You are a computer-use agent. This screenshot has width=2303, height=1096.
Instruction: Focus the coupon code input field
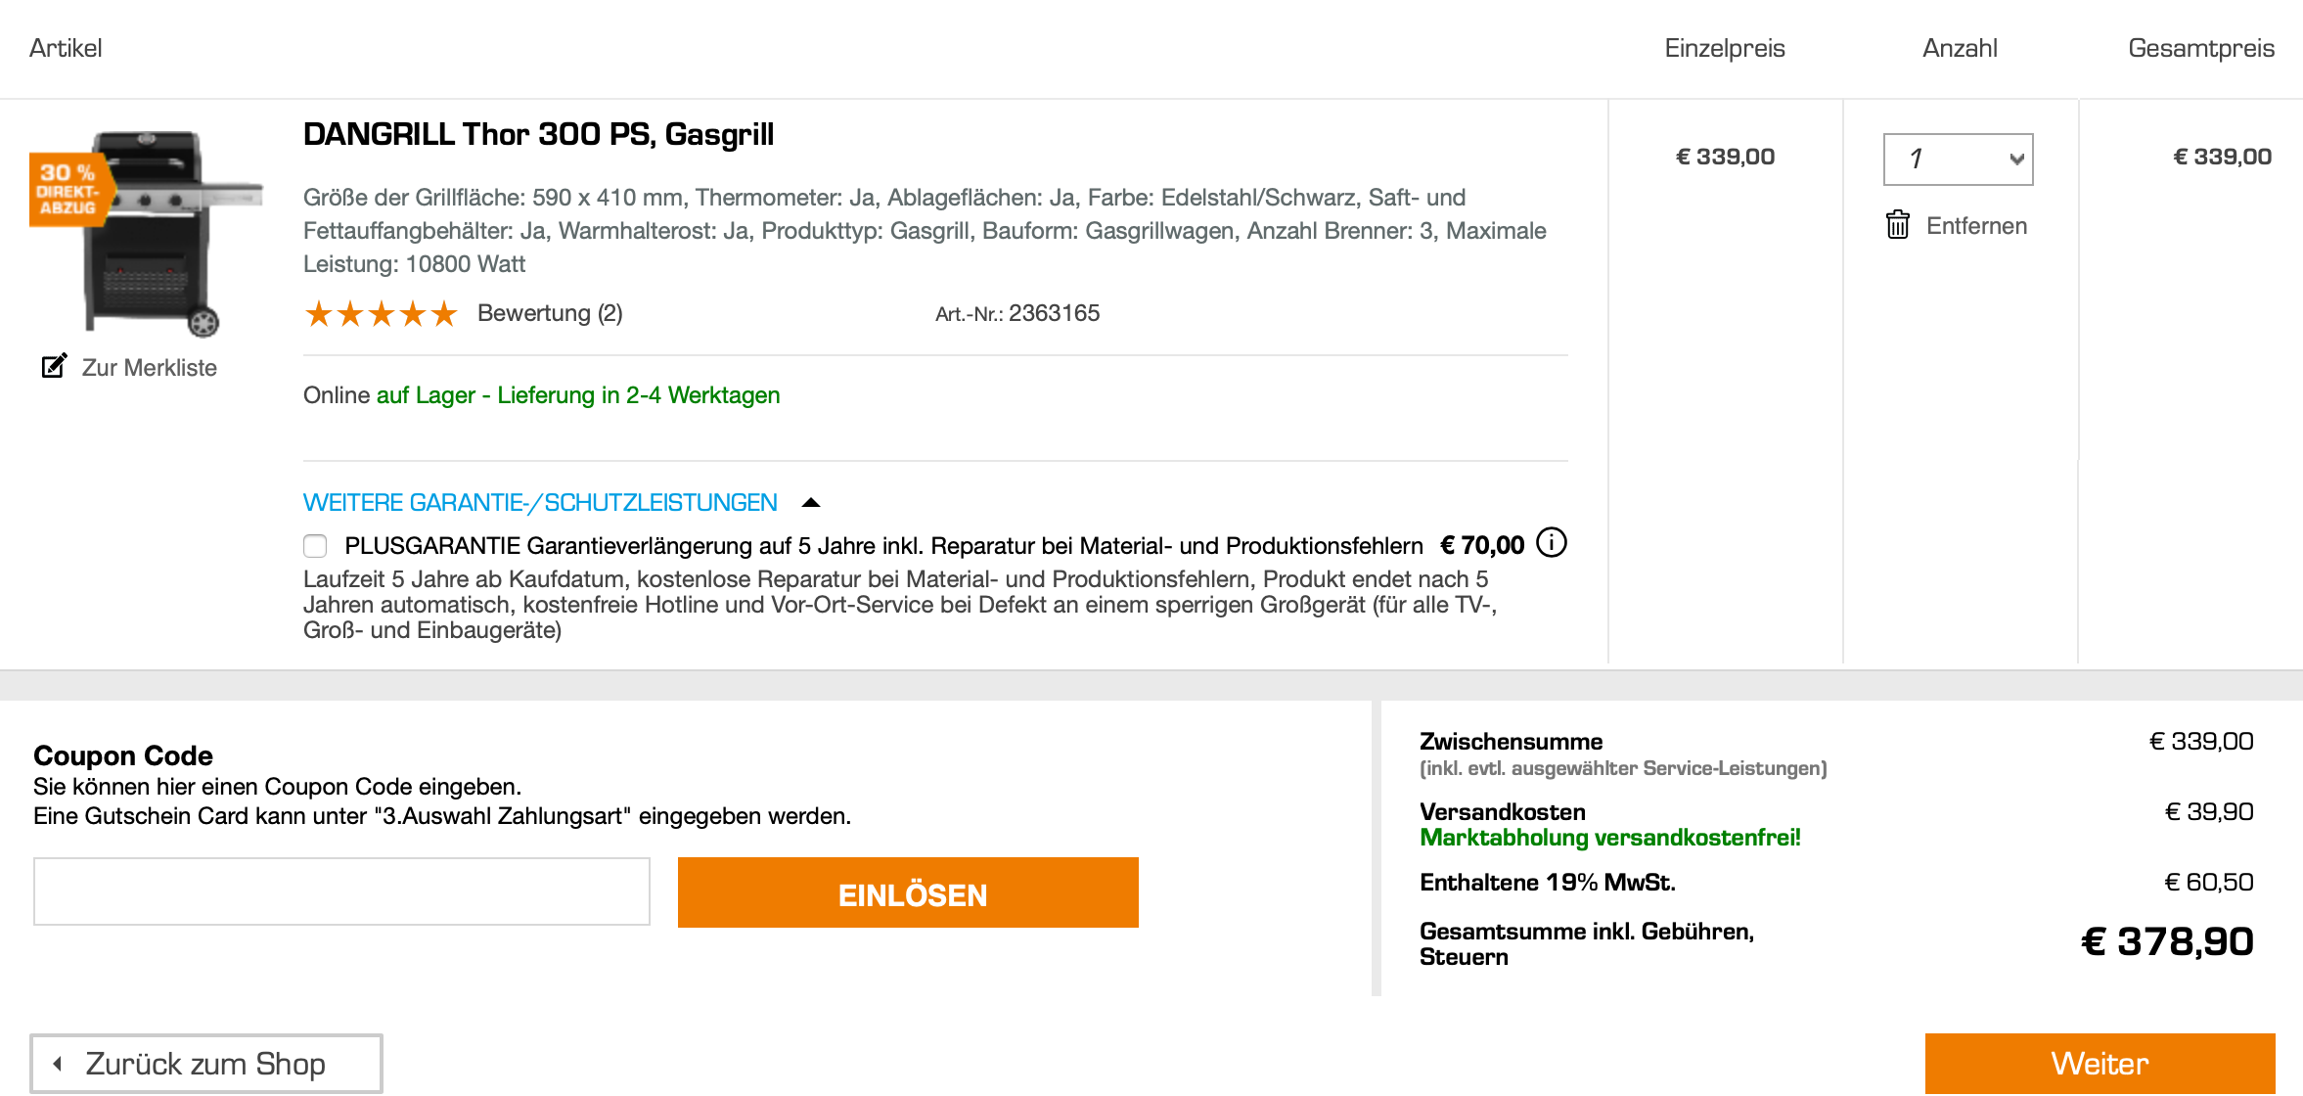click(x=341, y=891)
